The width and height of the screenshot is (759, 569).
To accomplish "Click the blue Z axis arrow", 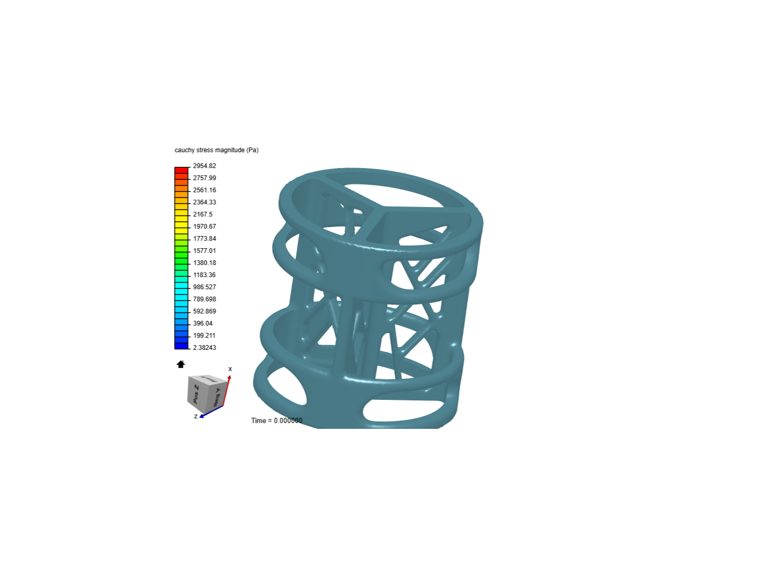I will tap(211, 411).
